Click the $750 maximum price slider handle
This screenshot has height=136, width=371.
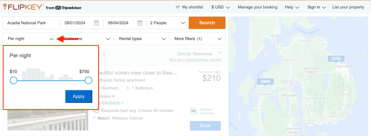point(88,80)
